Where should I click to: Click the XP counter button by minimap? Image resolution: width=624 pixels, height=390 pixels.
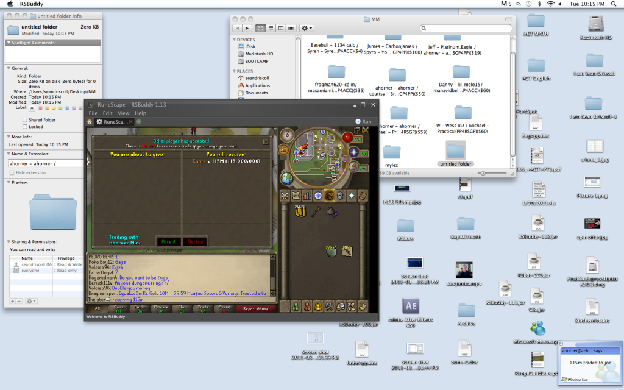283,150
